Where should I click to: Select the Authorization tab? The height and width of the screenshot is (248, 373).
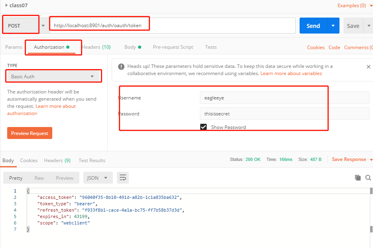tap(51, 47)
